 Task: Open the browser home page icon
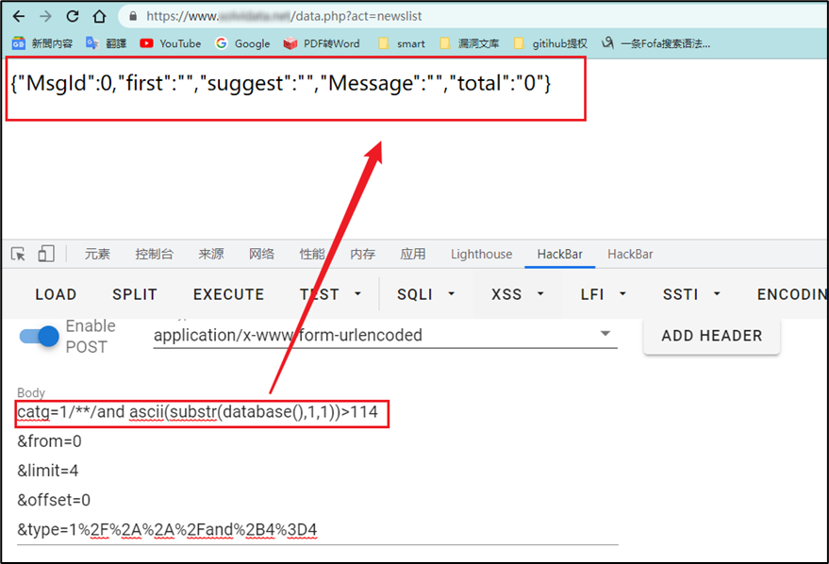(99, 16)
